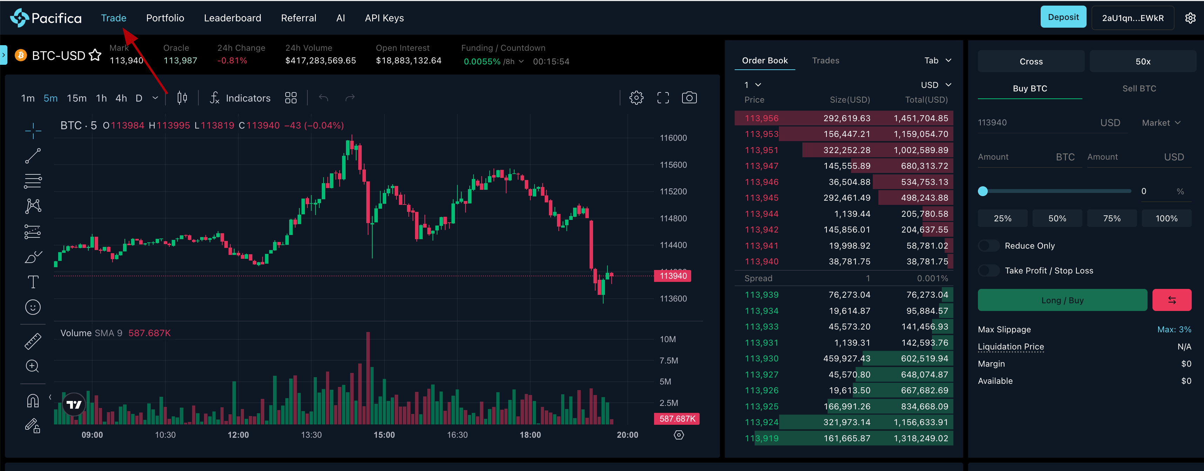Open the Market order type dropdown

click(x=1161, y=123)
